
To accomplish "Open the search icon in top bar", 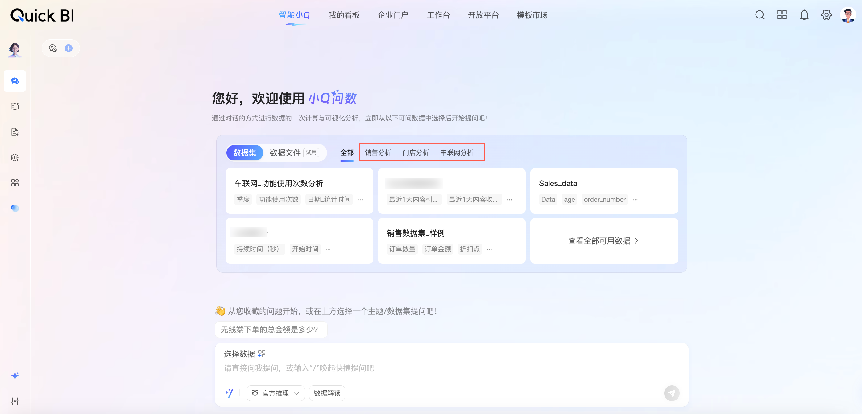I will [x=760, y=15].
